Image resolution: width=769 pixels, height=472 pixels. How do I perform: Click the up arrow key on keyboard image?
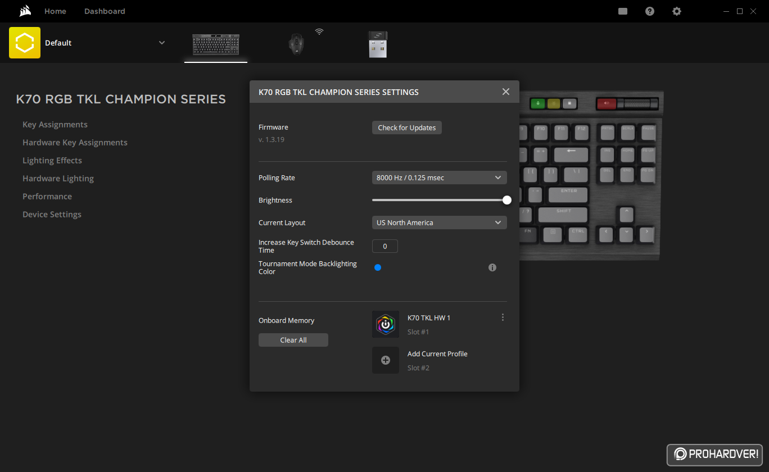click(x=626, y=214)
